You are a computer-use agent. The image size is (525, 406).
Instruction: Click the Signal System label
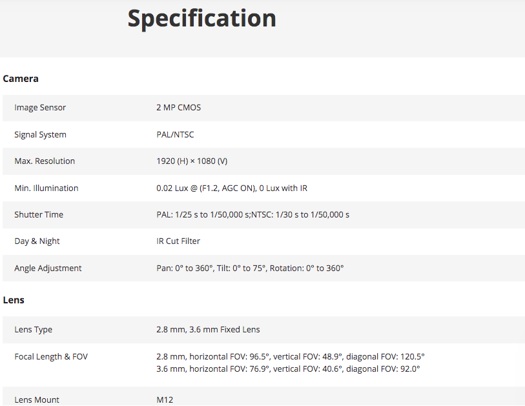click(x=40, y=134)
